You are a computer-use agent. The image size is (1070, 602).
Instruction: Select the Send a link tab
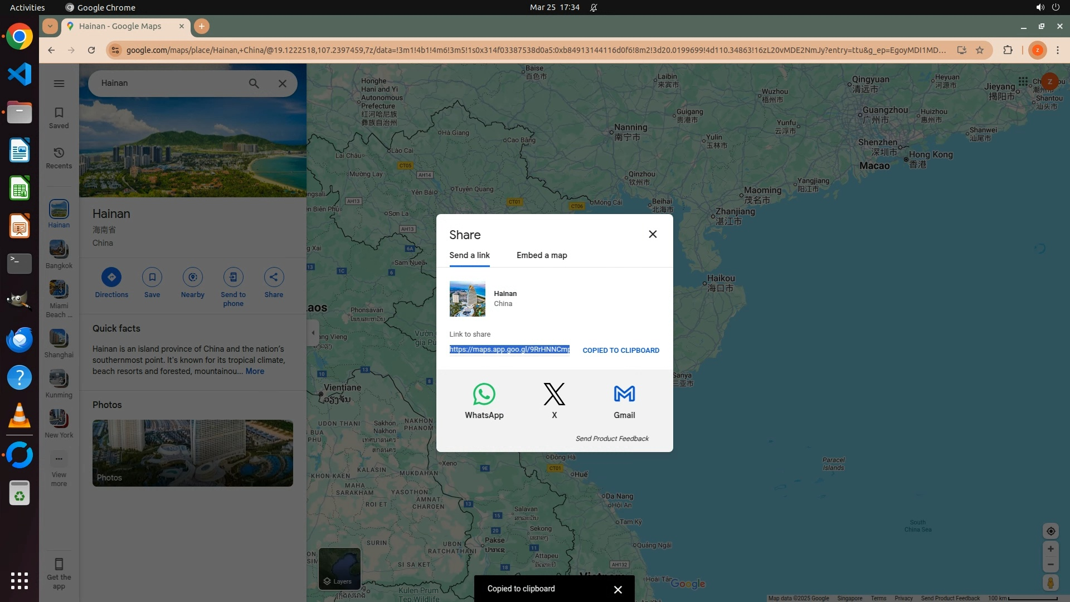coord(469,255)
